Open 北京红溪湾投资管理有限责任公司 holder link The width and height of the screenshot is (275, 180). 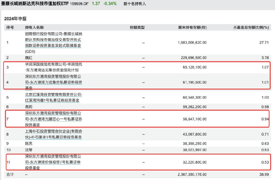click(x=53, y=97)
